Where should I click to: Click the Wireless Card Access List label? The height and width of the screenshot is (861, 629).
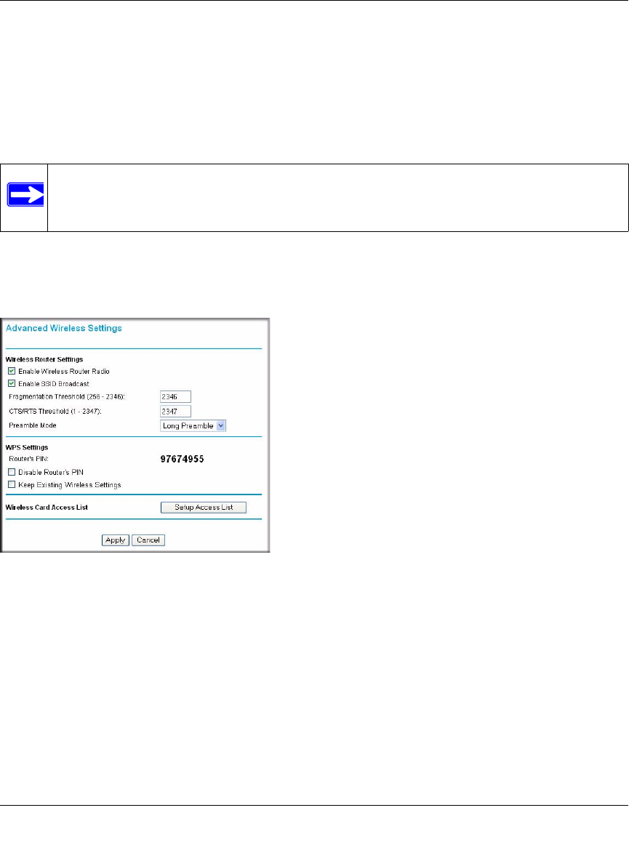click(47, 508)
